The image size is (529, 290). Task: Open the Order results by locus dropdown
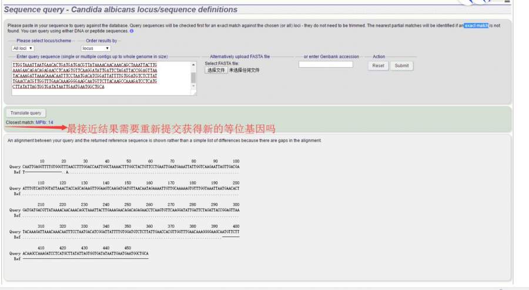[x=96, y=48]
